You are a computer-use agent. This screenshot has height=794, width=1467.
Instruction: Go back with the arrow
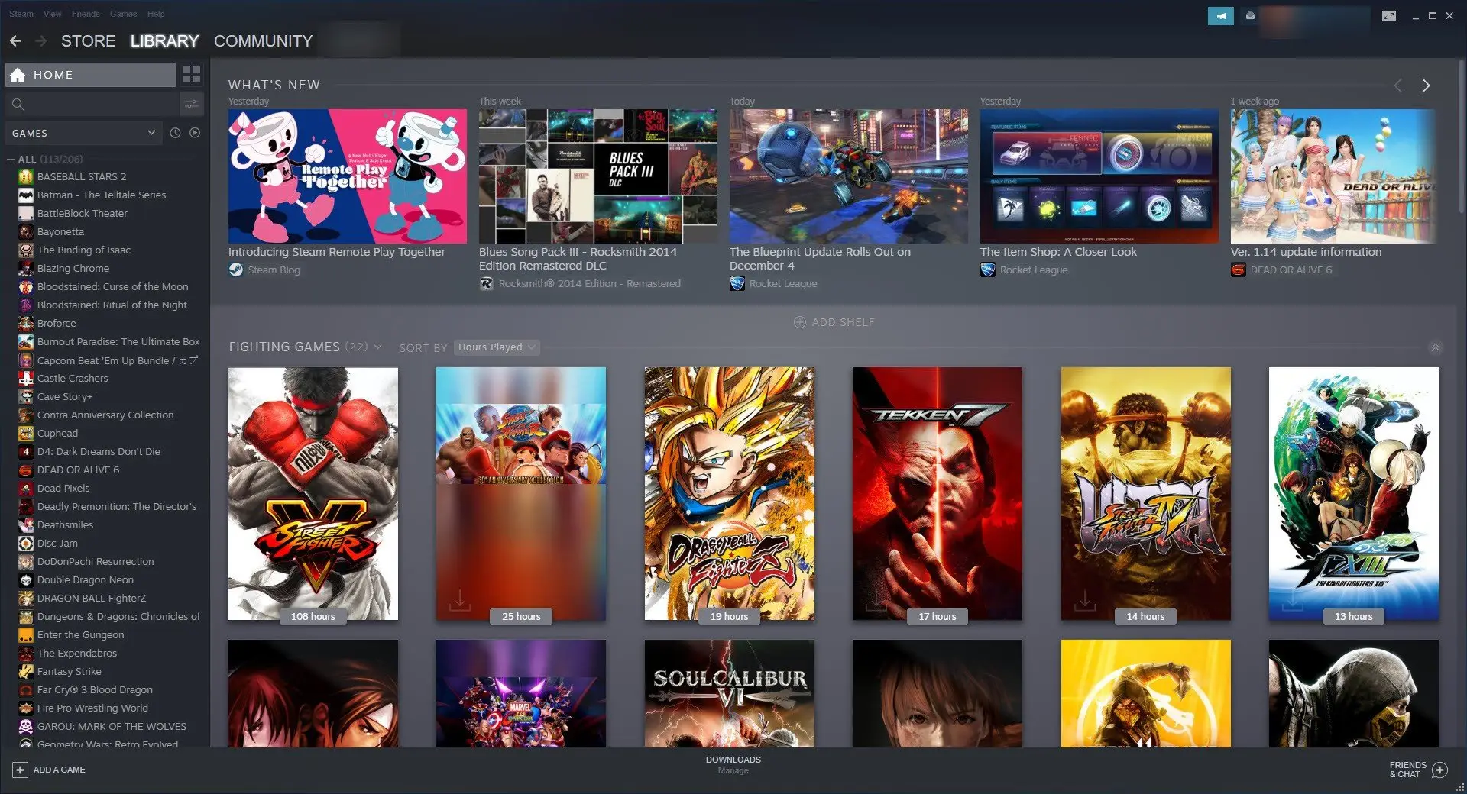15,41
